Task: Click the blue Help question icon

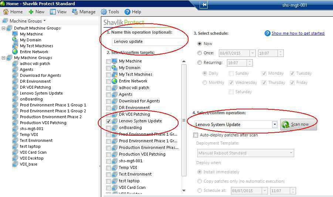Action: point(128,12)
